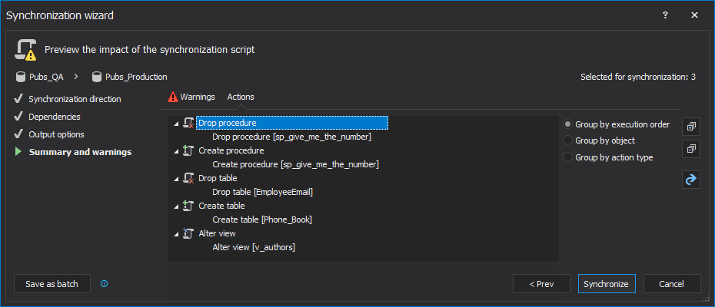Click the blue arrow icon button

click(x=691, y=179)
